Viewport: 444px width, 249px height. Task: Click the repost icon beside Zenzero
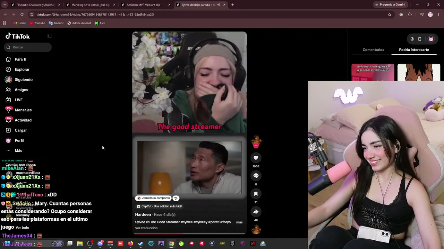(176, 198)
